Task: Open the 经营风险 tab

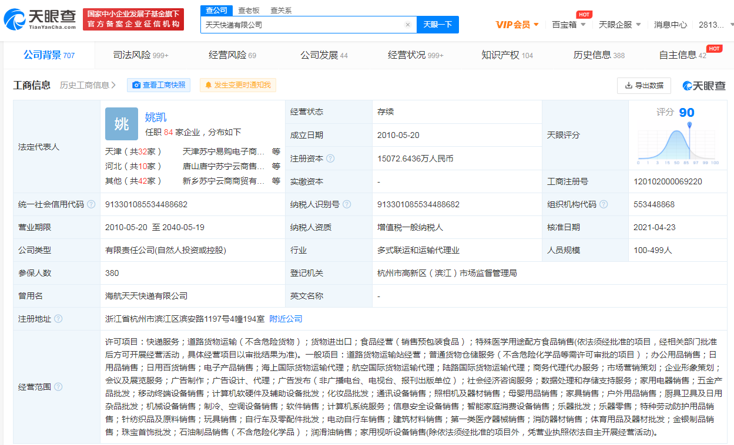Action: [232, 55]
